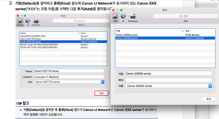Screen dimensions: 219x119
Task: Select Windows printer icon in the Add window
Action: coord(36,22)
